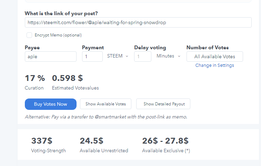
Task: Select the Payment amount field
Action: 92,56
